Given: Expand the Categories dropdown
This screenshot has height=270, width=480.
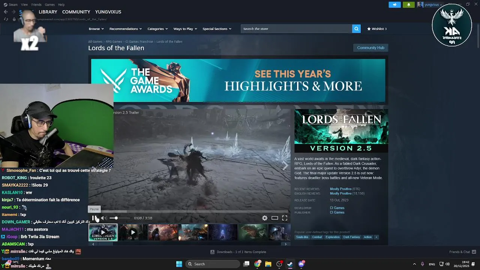Looking at the screenshot, I should point(157,29).
